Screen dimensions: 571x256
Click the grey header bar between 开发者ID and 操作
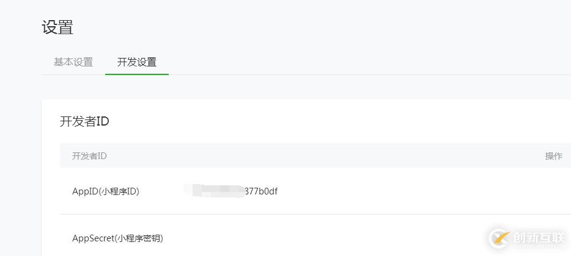tap(324, 156)
